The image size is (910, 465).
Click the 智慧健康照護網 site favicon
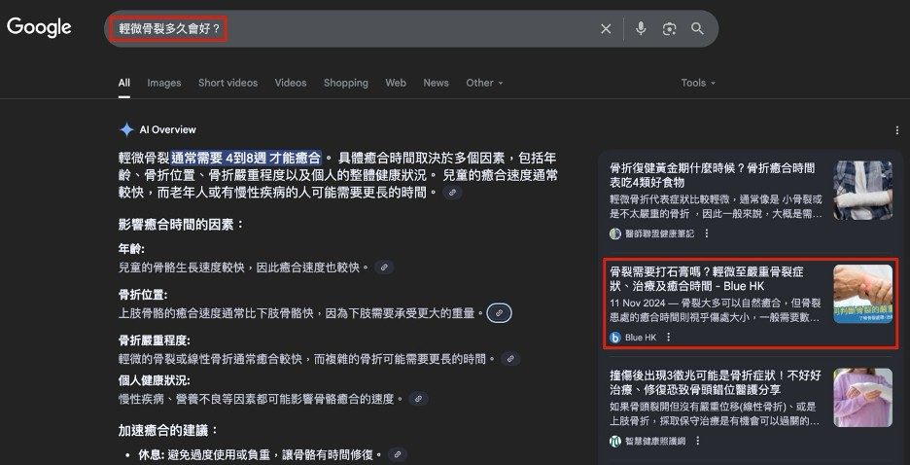click(x=615, y=441)
